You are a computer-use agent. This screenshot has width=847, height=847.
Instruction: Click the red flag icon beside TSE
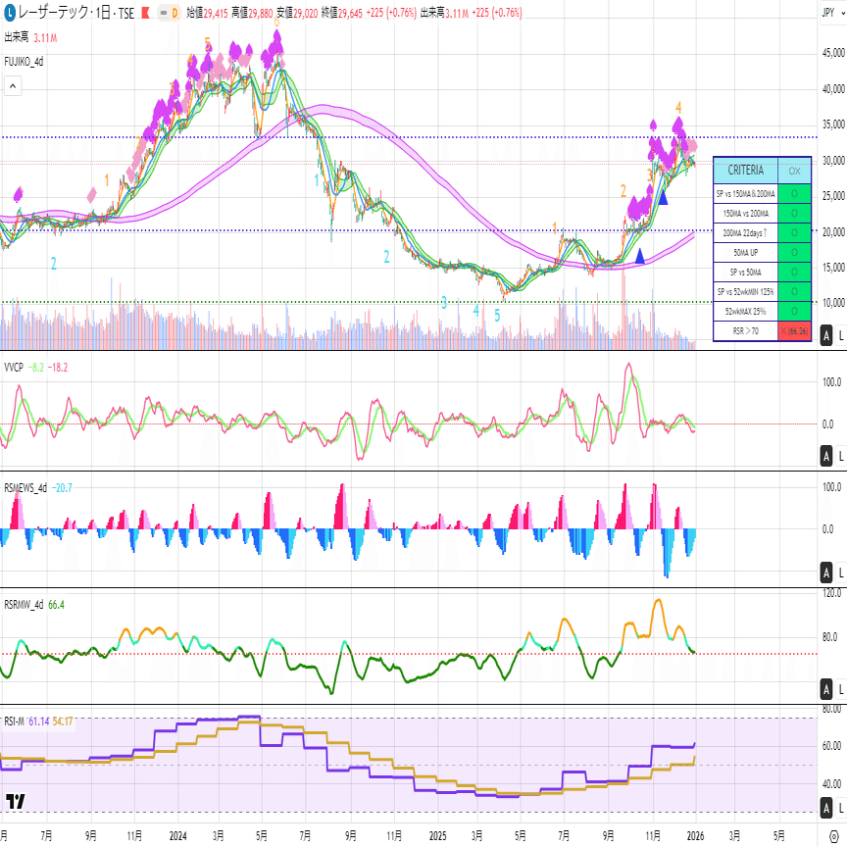[145, 13]
